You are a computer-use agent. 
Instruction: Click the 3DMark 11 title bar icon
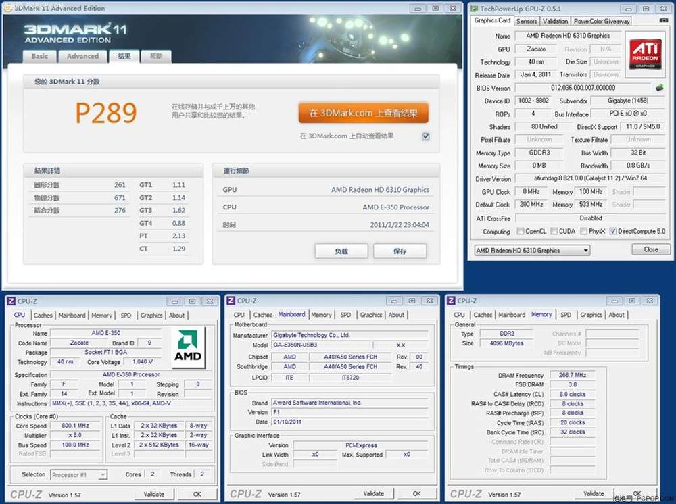[x=8, y=8]
